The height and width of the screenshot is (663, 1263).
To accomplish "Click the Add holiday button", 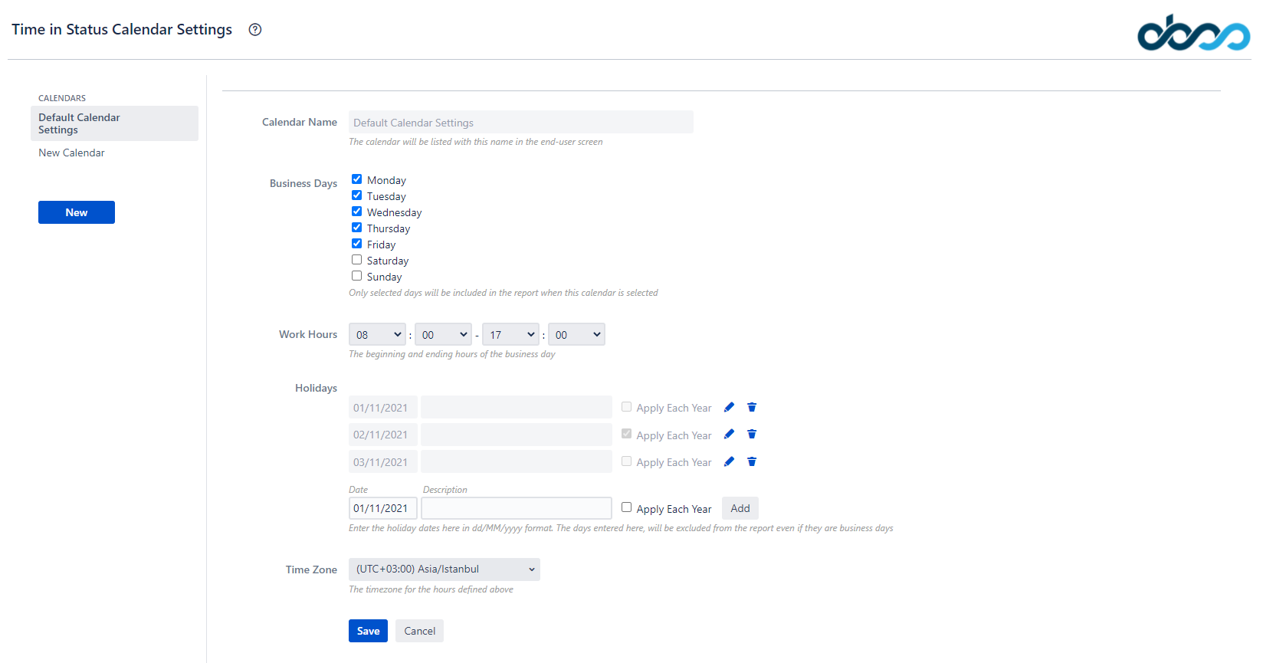I will [x=740, y=508].
